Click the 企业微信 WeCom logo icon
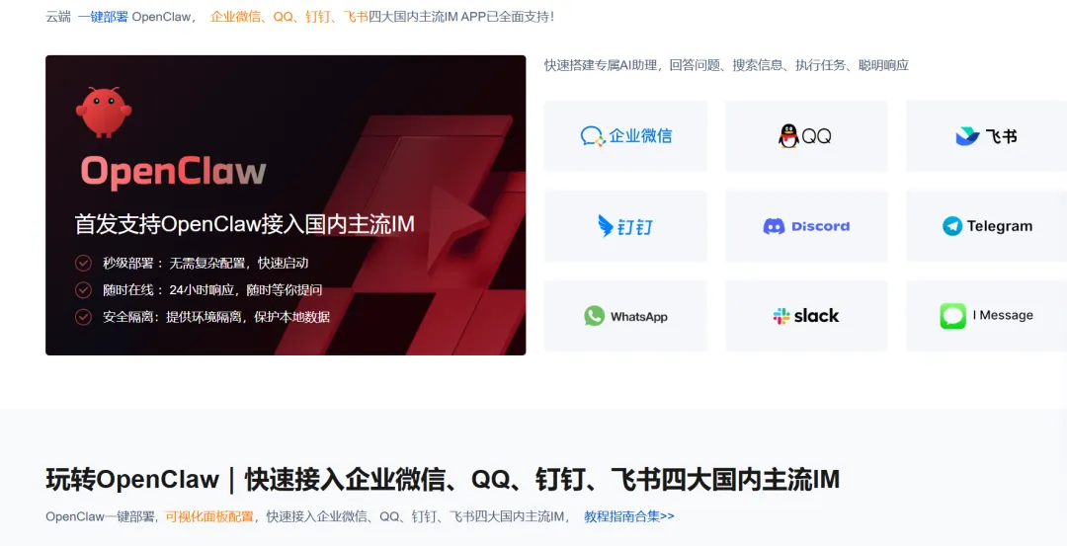Viewport: 1067px width, 546px height. (x=592, y=136)
